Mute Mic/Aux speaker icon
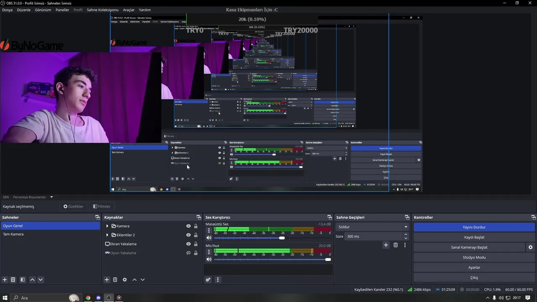The height and width of the screenshot is (302, 537). 209,259
